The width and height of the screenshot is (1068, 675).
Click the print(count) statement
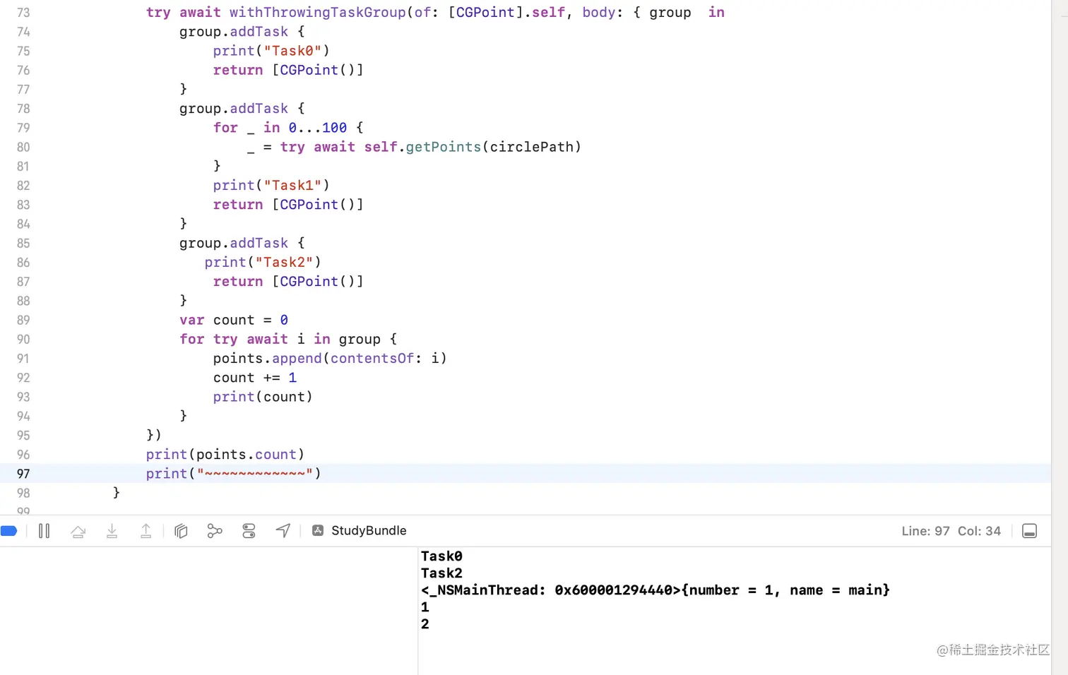pyautogui.click(x=263, y=397)
